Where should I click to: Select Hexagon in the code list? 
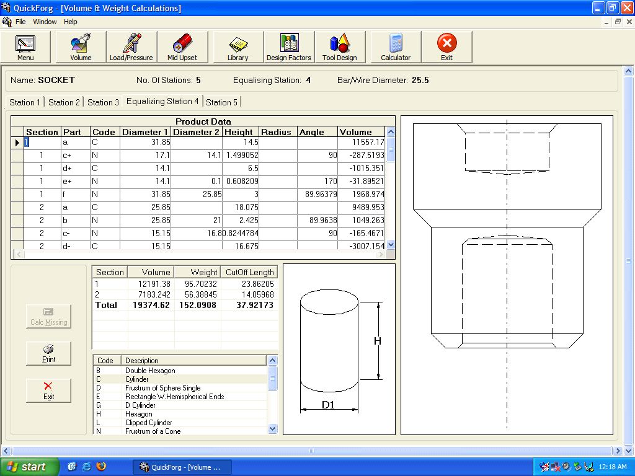(138, 414)
